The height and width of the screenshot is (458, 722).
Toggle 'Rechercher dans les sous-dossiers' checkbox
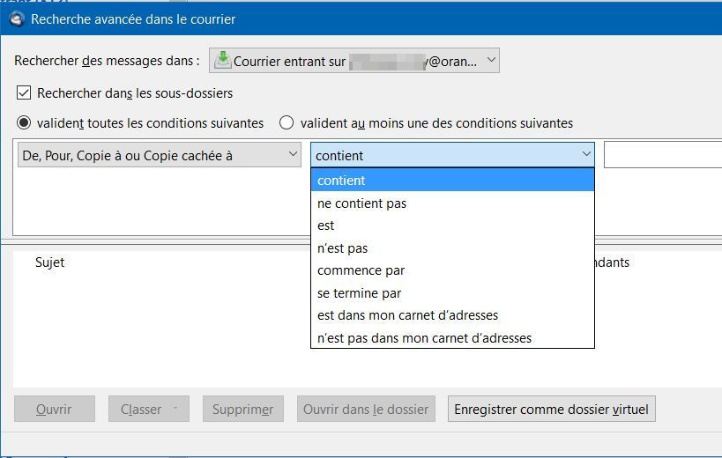click(24, 92)
